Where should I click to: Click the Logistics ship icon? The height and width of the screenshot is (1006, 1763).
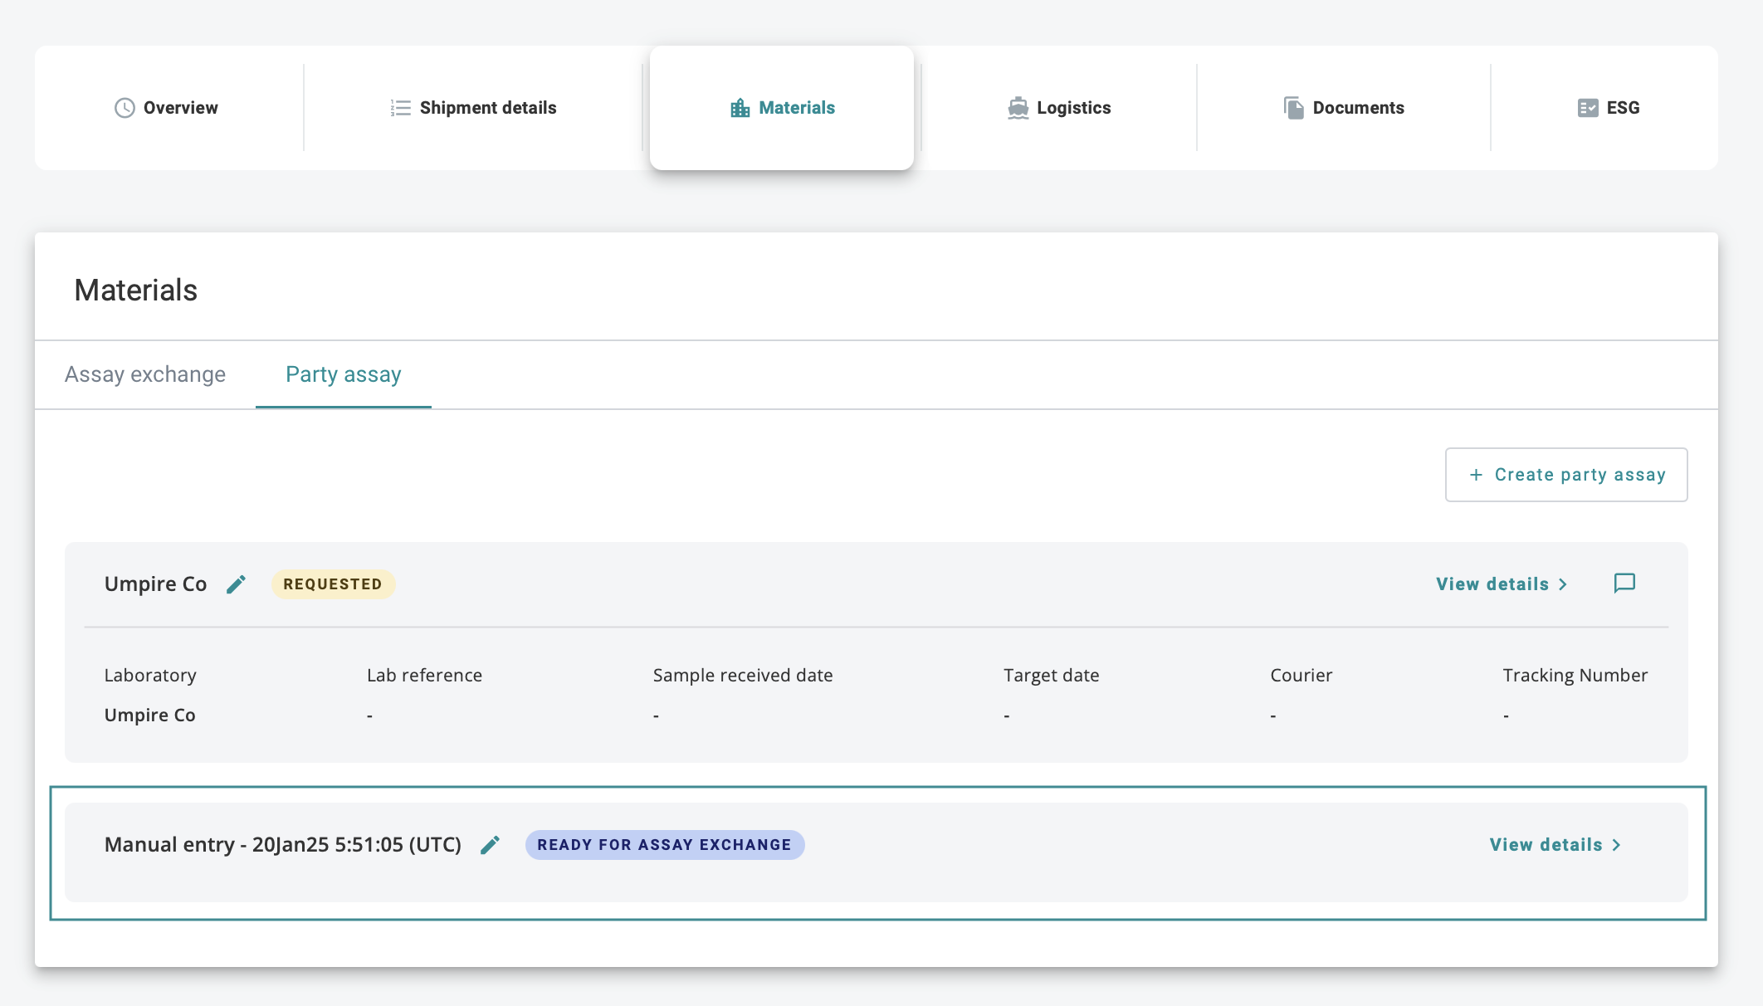pos(1018,108)
